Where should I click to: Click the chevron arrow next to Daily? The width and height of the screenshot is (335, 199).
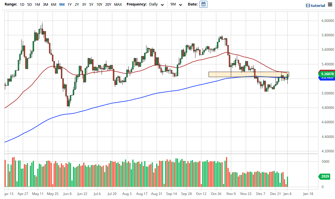(162, 5)
